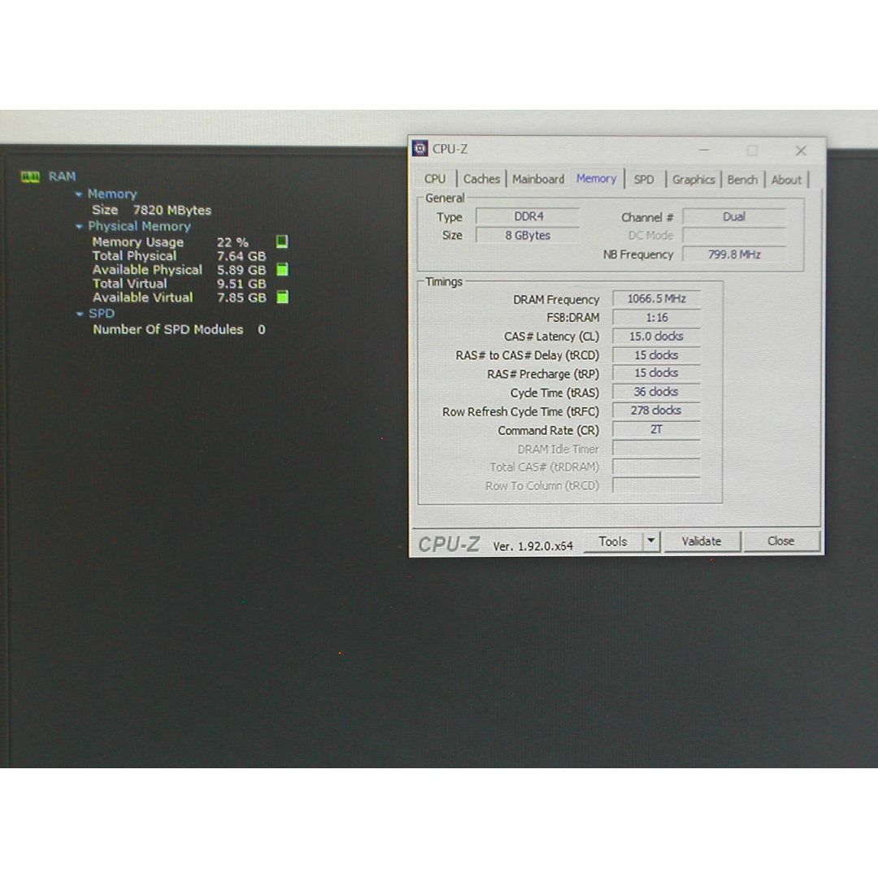Click 'Number Of SPD Modules' row
Image resolution: width=878 pixels, height=878 pixels.
point(179,330)
